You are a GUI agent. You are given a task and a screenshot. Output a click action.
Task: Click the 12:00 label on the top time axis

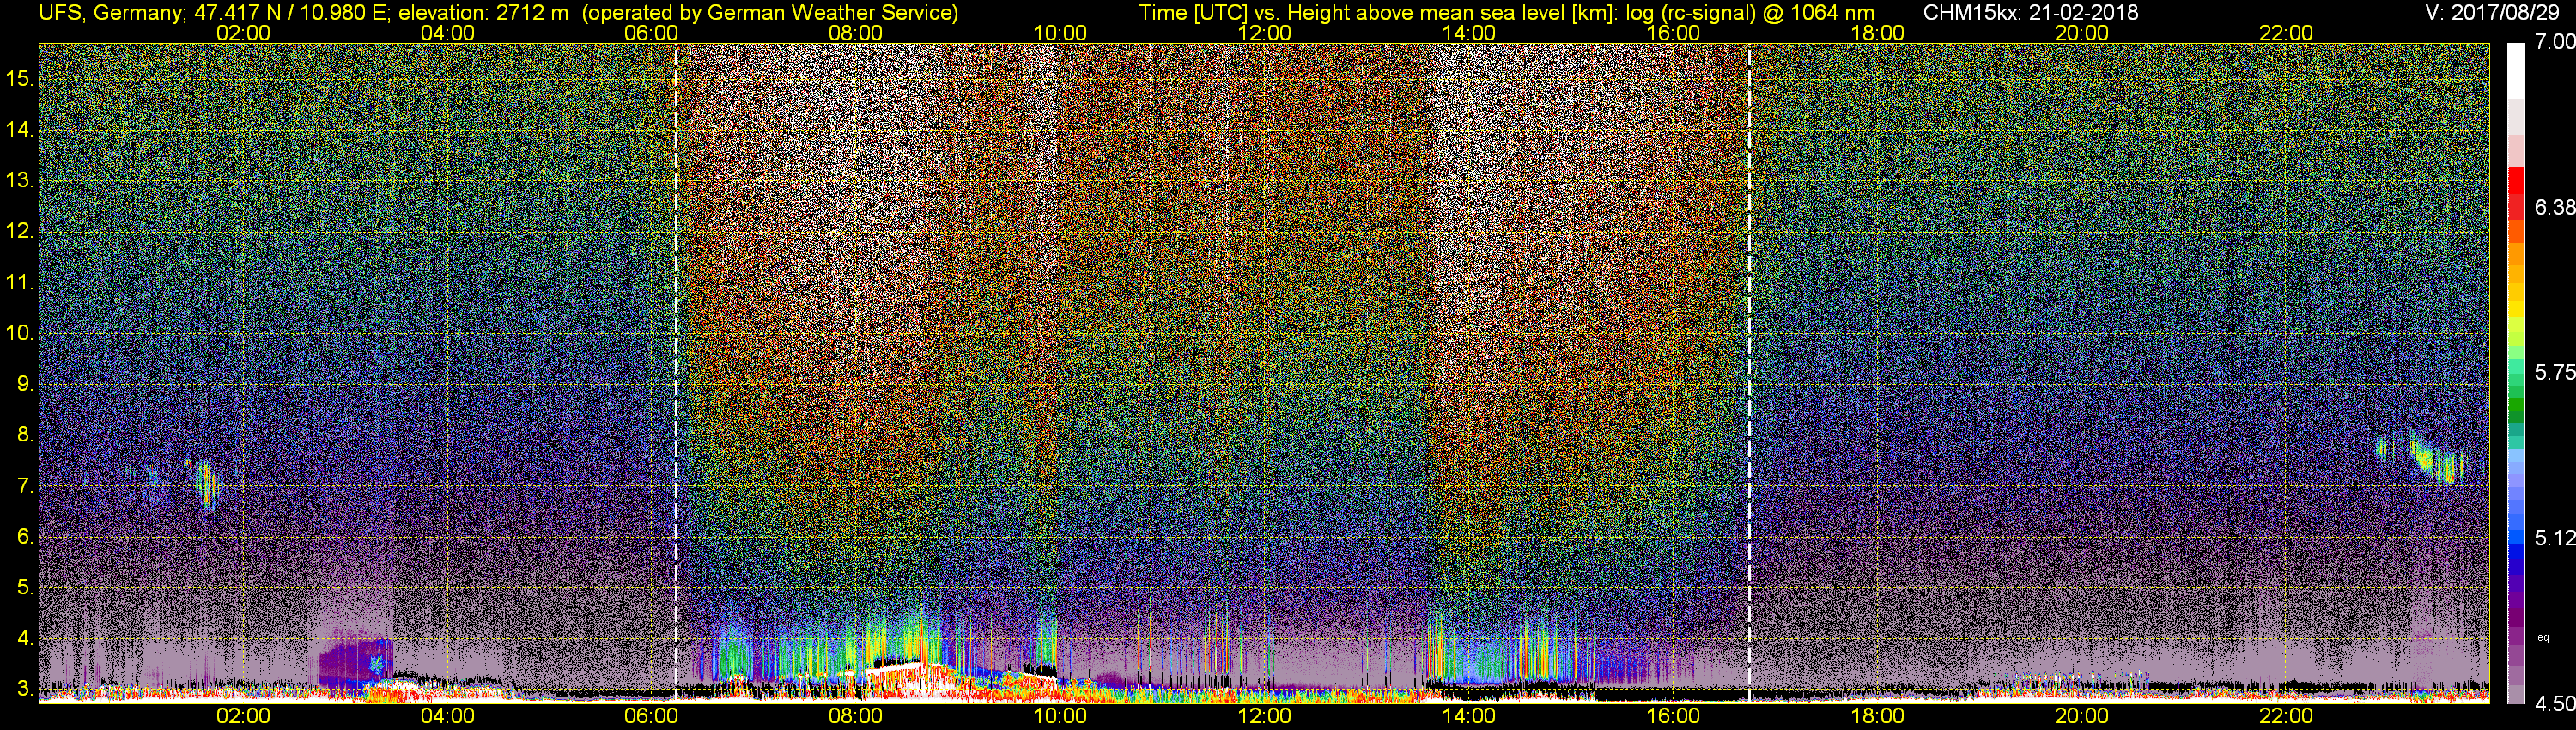click(1264, 33)
